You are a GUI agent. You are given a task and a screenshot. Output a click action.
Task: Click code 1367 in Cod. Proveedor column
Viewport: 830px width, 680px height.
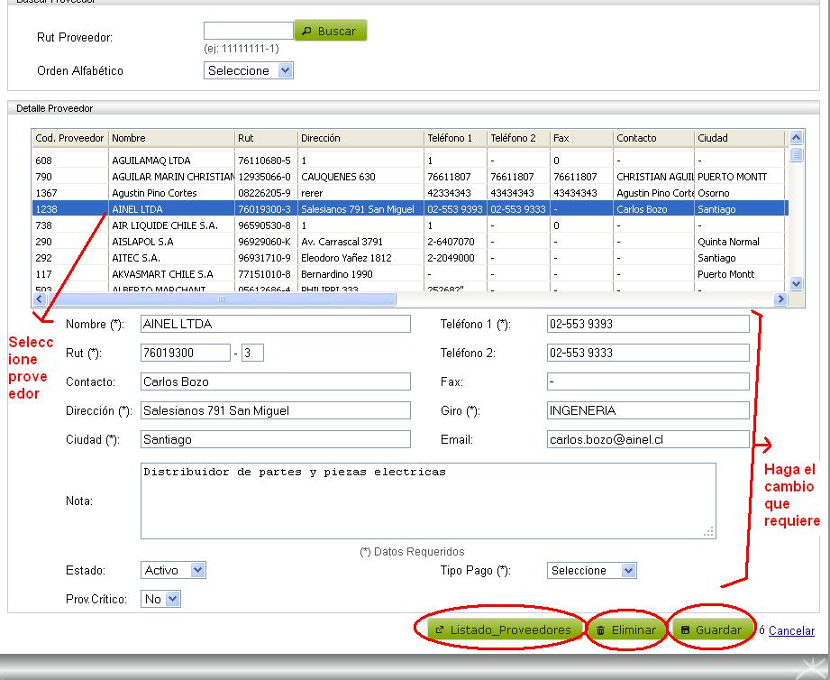(70, 193)
